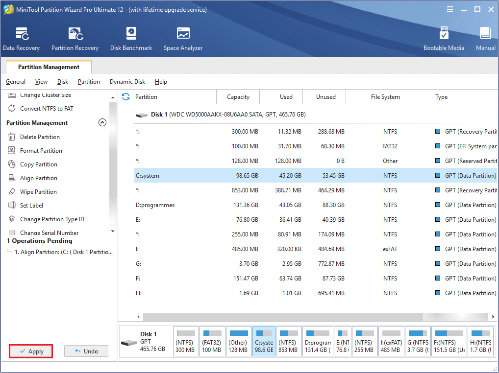Open the Disk menu
499x373 pixels.
click(x=63, y=82)
